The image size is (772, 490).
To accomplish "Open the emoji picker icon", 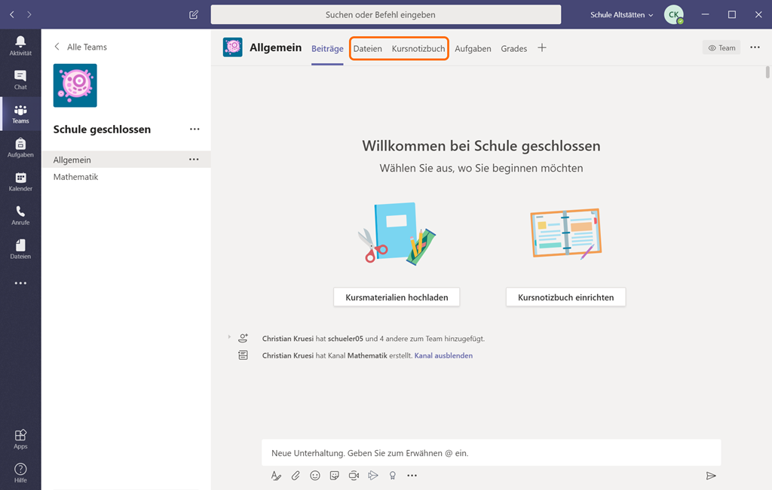I will pyautogui.click(x=315, y=475).
